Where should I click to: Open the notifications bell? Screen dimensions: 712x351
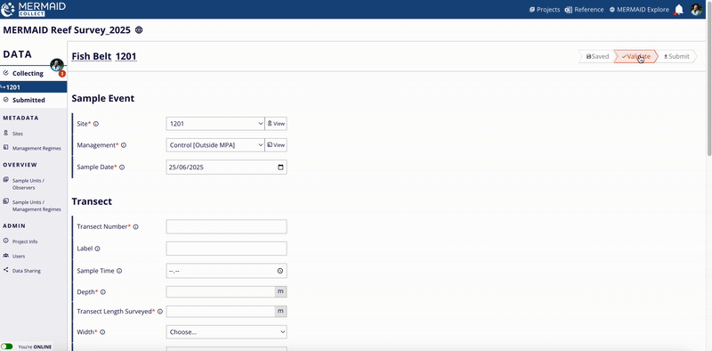679,10
